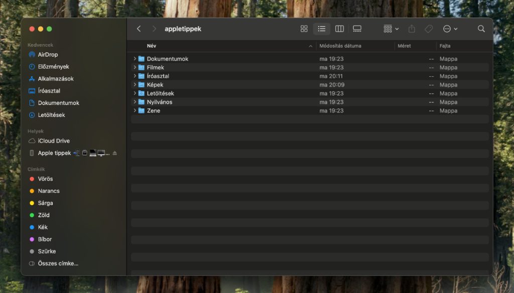Click the Zene folder icon

click(141, 111)
